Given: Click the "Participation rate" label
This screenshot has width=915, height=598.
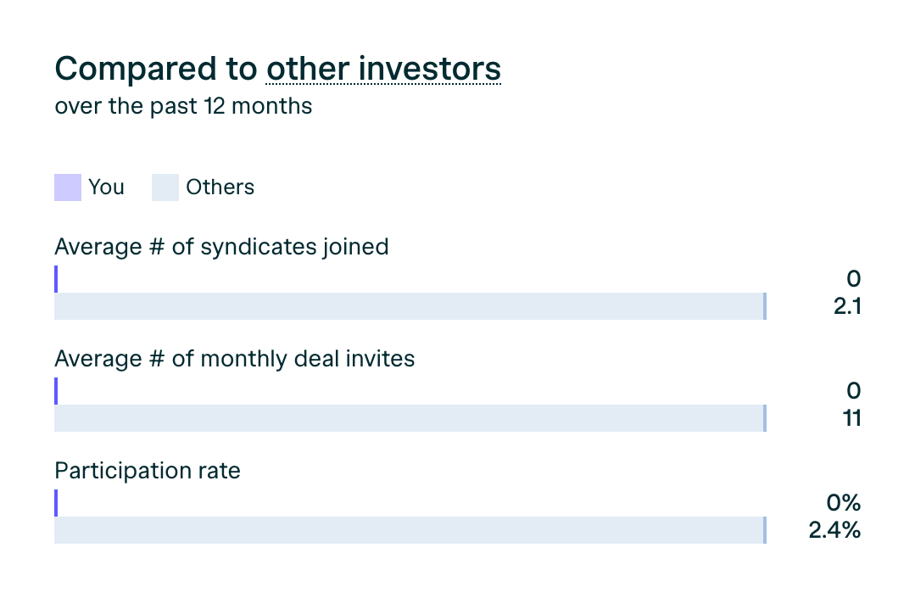Looking at the screenshot, I should (x=148, y=471).
